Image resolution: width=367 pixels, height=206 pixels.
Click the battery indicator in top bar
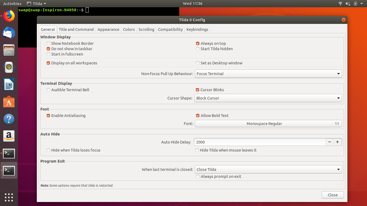coord(355,3)
